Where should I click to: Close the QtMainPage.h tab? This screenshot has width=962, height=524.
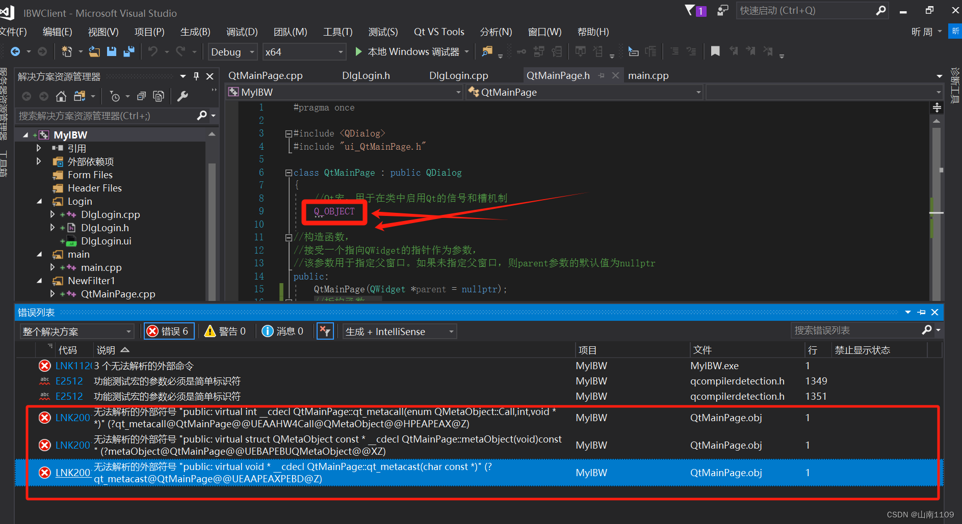click(x=615, y=75)
